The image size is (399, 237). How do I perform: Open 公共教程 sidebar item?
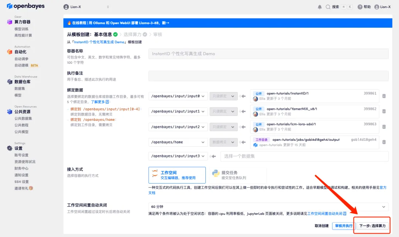point(21,125)
